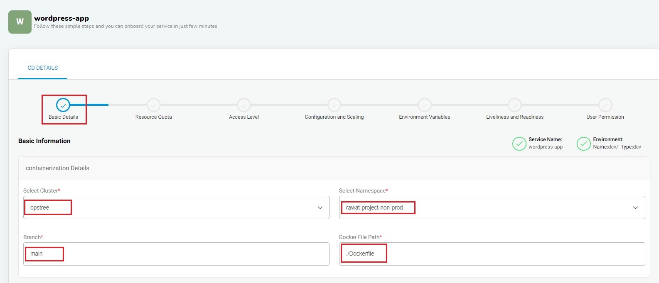Go to the Resource Quota step circle
659x283 pixels.
click(x=153, y=105)
